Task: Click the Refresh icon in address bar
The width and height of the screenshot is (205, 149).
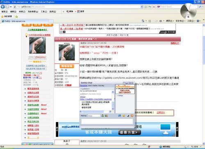Action: point(150,7)
